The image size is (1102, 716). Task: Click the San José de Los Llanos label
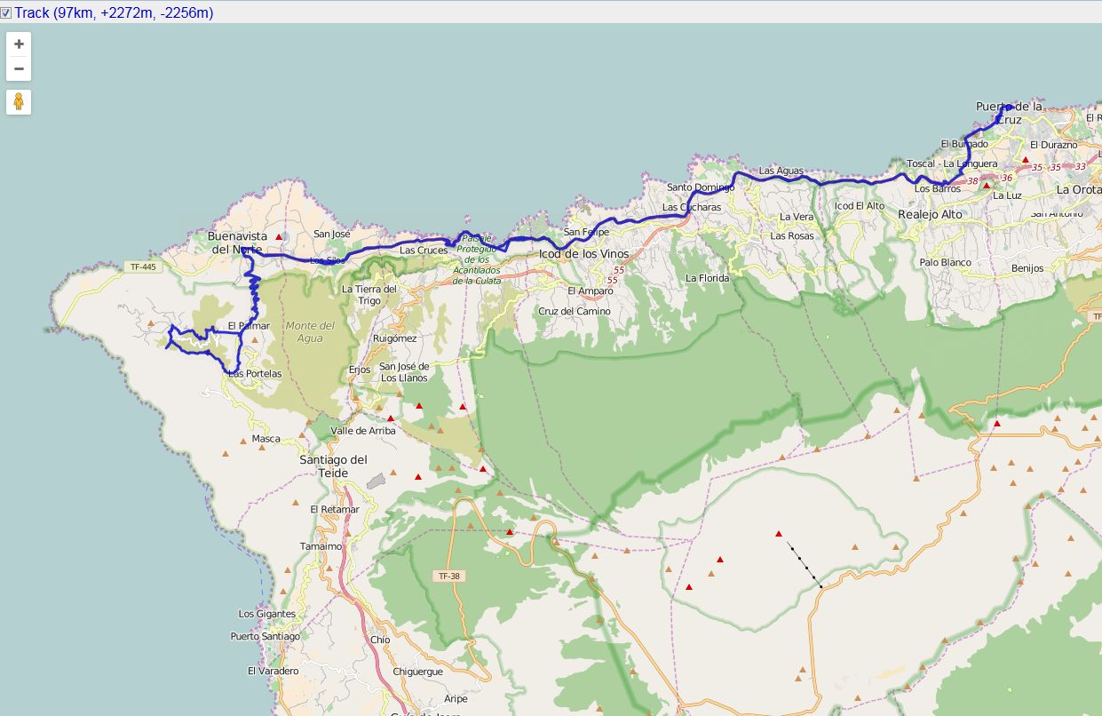pos(404,372)
